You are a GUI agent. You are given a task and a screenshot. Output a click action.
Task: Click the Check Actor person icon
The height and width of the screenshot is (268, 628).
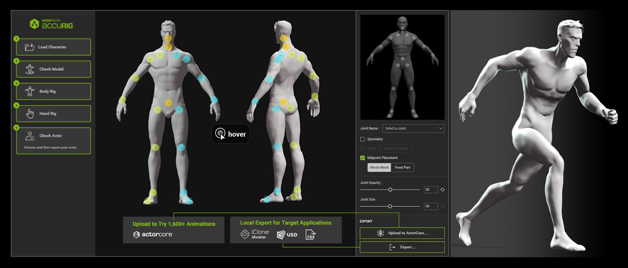pos(30,136)
